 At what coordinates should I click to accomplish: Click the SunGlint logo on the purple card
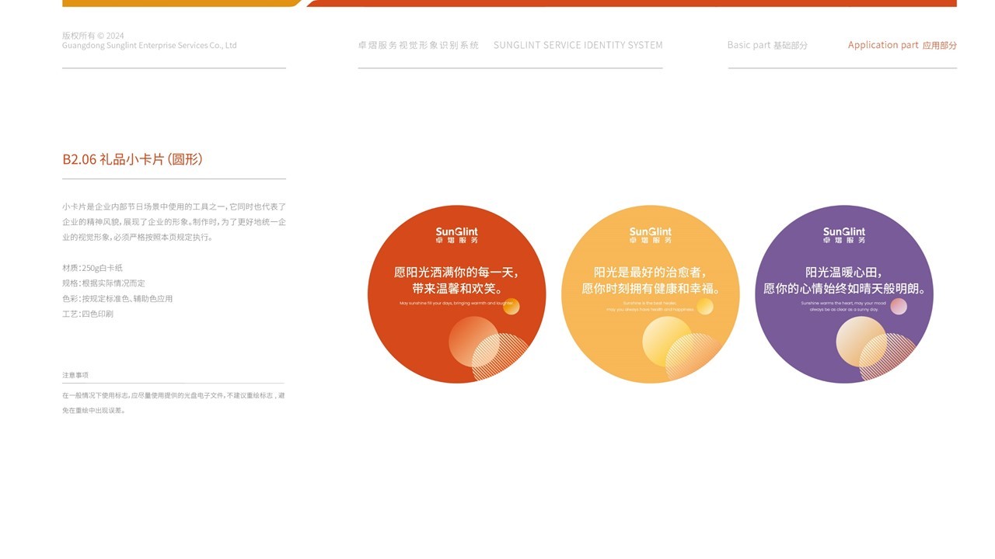click(x=843, y=234)
